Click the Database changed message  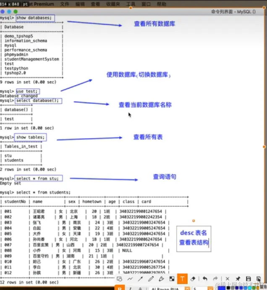click(x=19, y=96)
